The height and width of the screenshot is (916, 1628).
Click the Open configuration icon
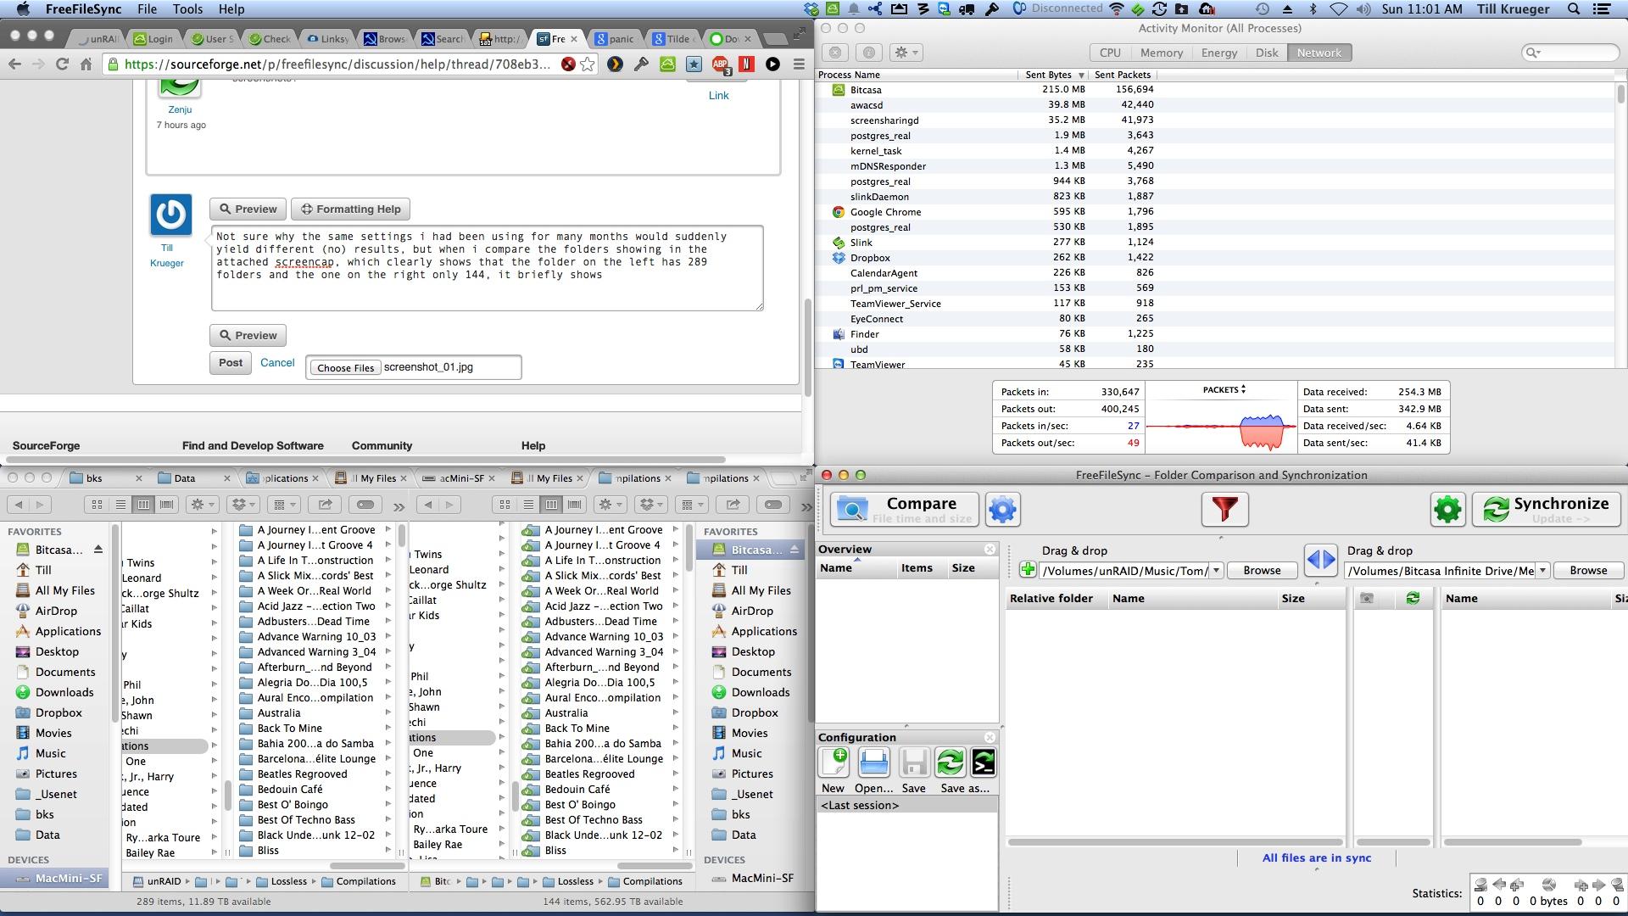pos(873,762)
